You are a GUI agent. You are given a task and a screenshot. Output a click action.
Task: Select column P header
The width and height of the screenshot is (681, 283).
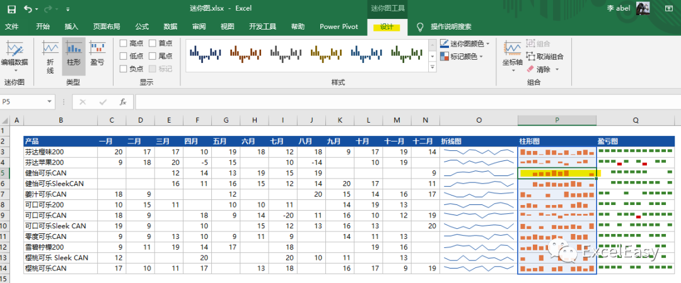[557, 120]
